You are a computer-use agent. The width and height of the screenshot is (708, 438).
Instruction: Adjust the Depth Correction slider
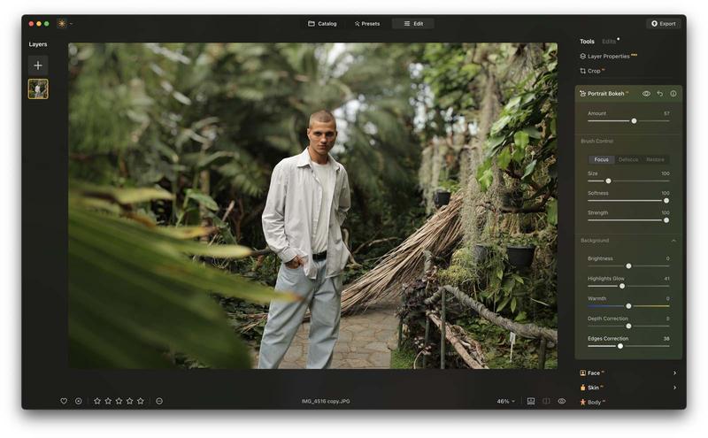(x=628, y=326)
